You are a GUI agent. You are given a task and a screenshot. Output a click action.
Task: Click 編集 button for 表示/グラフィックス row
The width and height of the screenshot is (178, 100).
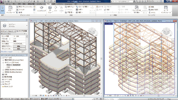(x=19, y=46)
